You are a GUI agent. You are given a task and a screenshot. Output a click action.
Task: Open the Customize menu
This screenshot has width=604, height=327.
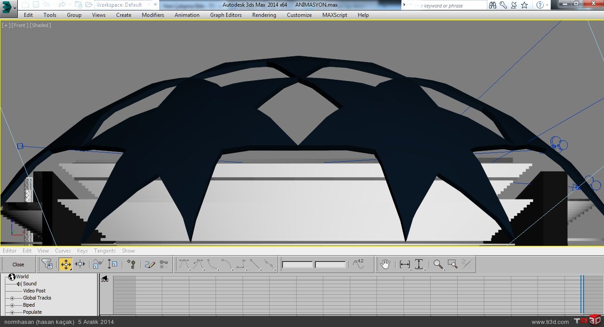(299, 15)
